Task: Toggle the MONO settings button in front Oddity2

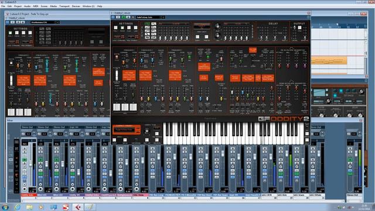Action: 122,28
